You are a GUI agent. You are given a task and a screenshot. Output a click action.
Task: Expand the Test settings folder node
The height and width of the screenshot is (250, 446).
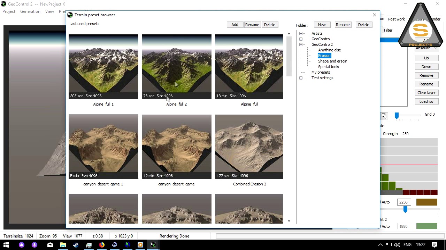pyautogui.click(x=301, y=78)
